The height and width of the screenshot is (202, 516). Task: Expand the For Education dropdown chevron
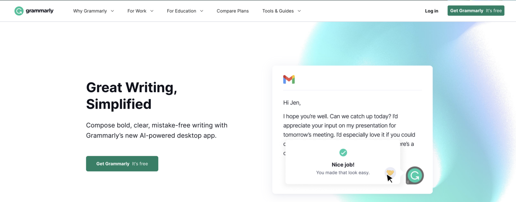202,11
